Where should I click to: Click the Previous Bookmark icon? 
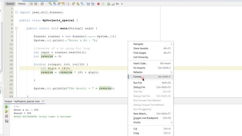click(73, 4)
